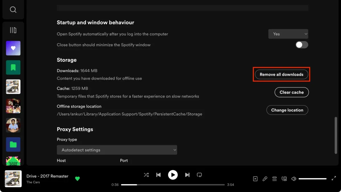The width and height of the screenshot is (341, 192).
Task: Open the green folder tile in the sidebar
Action: click(x=13, y=144)
